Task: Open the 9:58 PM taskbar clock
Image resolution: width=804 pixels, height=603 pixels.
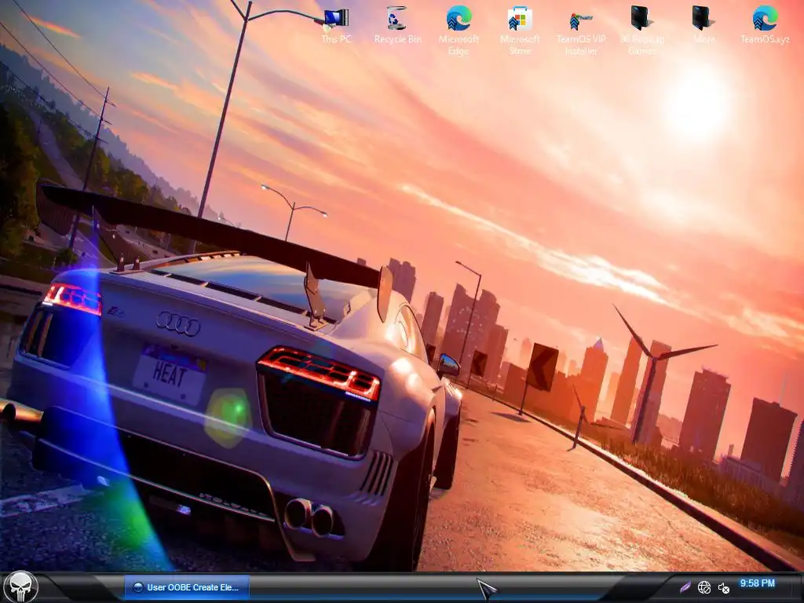Action: click(x=758, y=583)
